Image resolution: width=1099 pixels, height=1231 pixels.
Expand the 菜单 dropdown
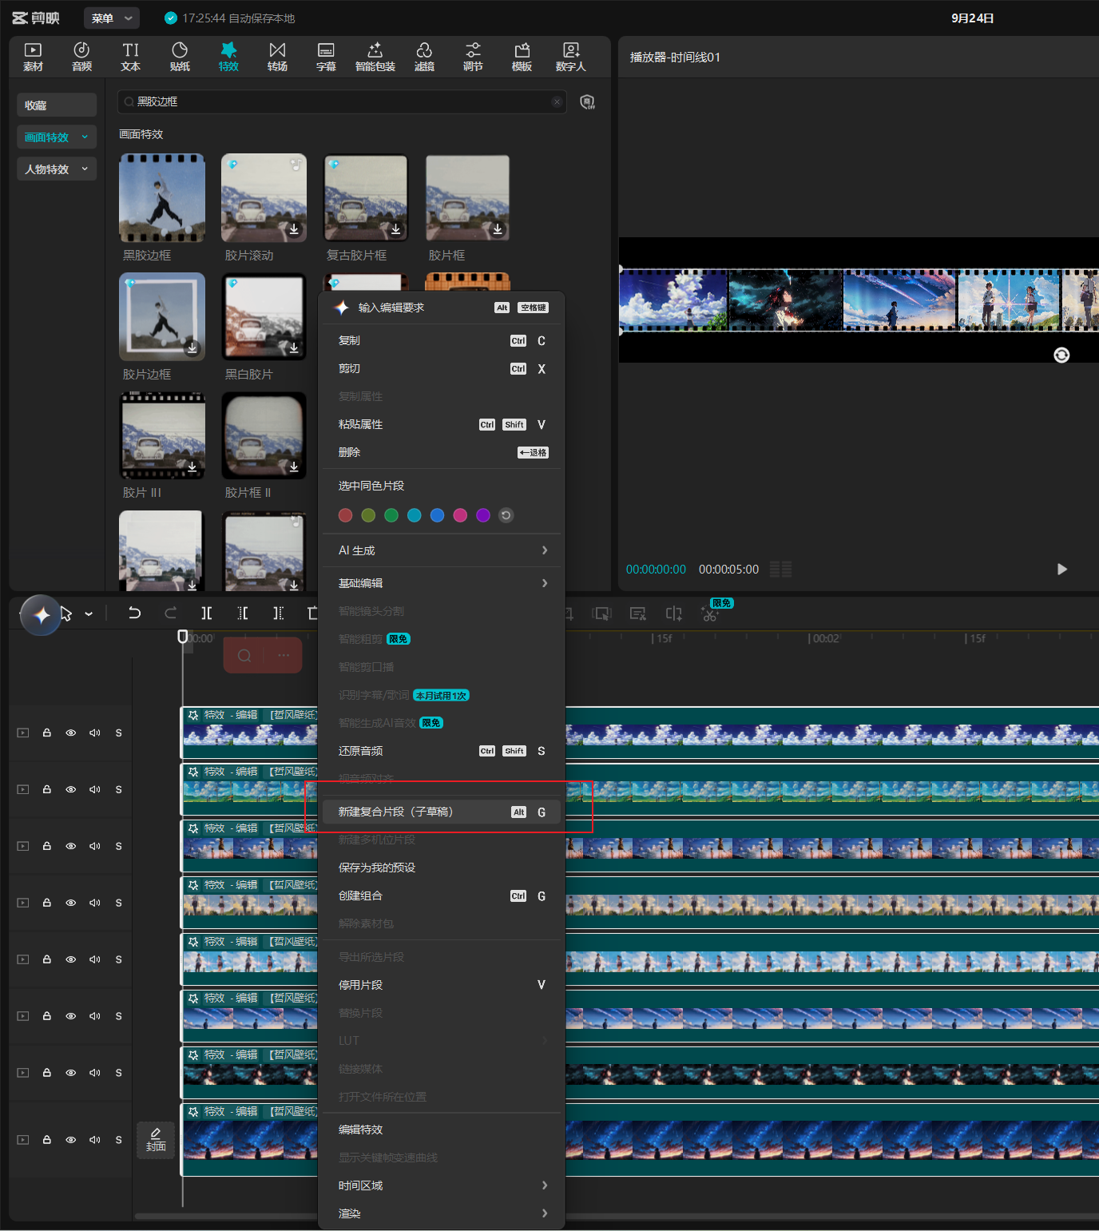point(111,18)
